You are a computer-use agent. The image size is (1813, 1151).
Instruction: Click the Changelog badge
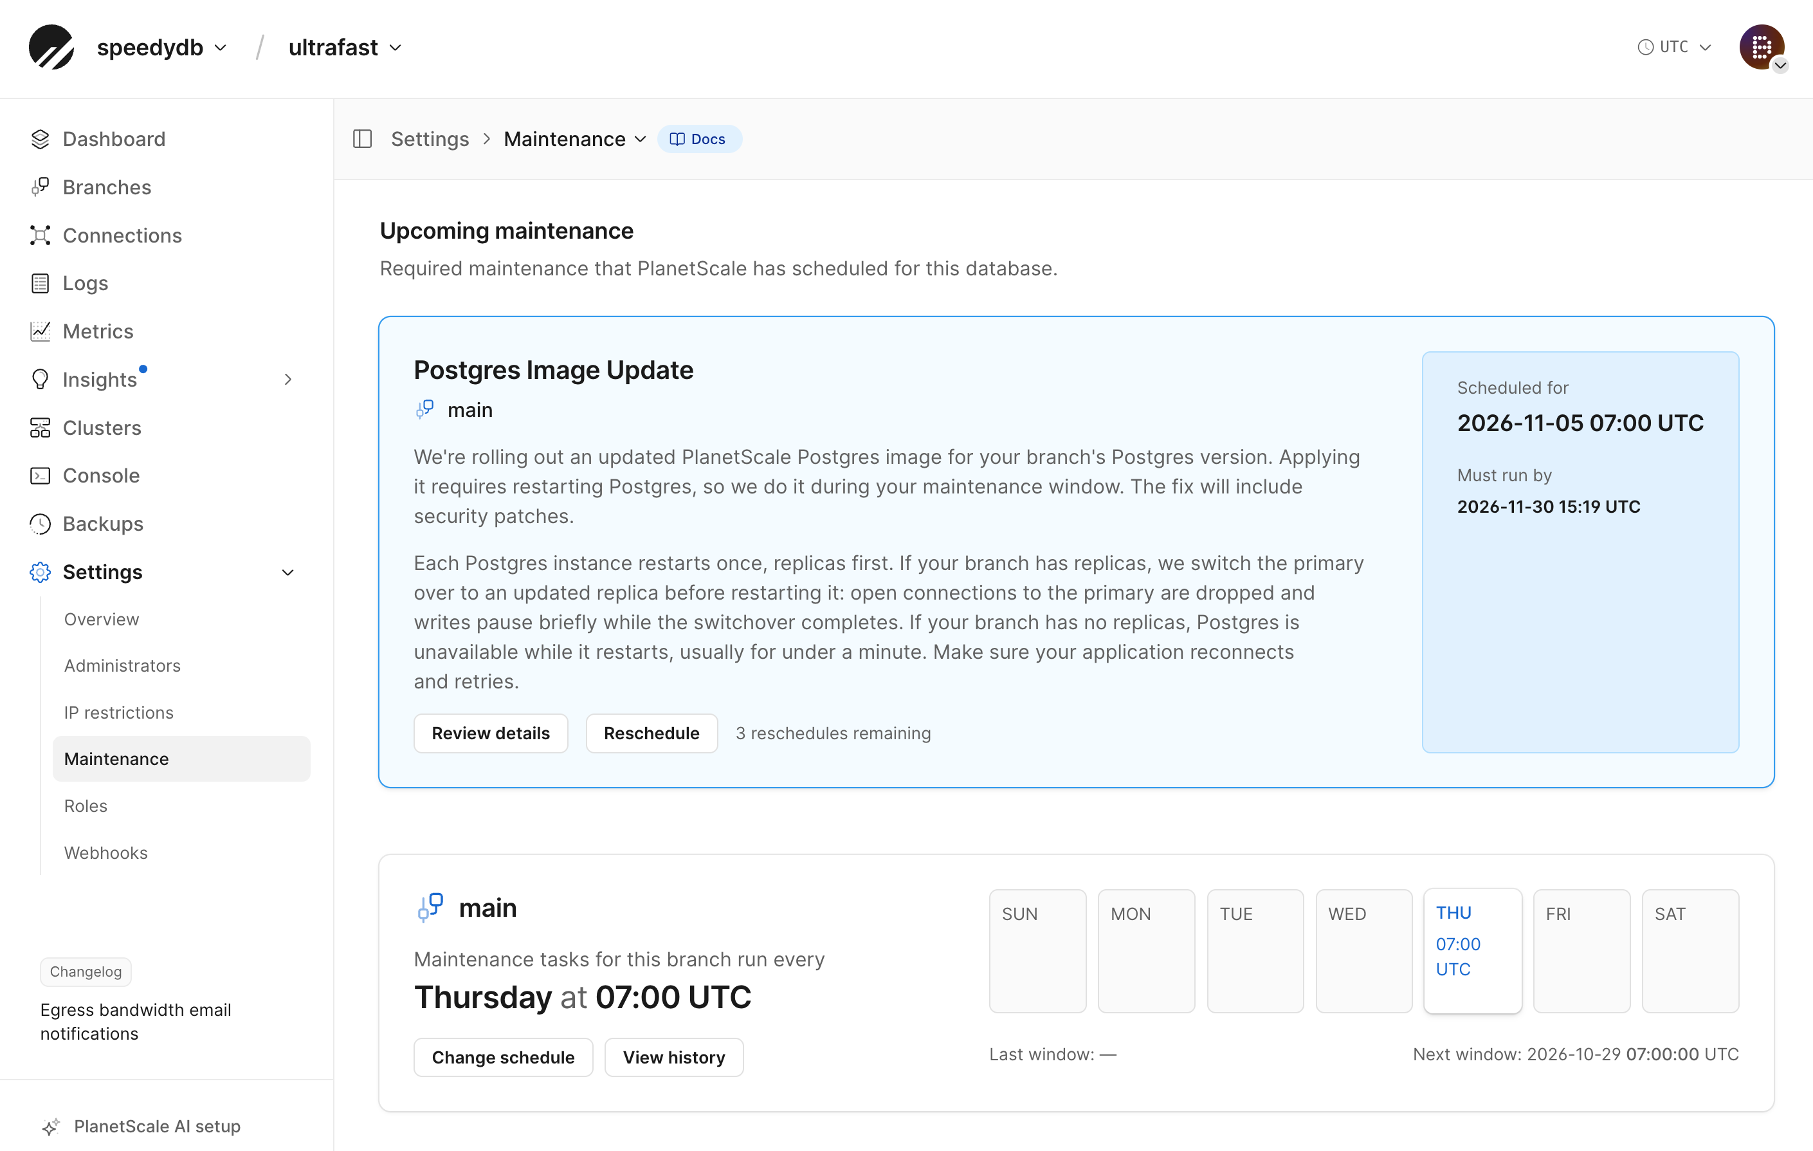[86, 971]
